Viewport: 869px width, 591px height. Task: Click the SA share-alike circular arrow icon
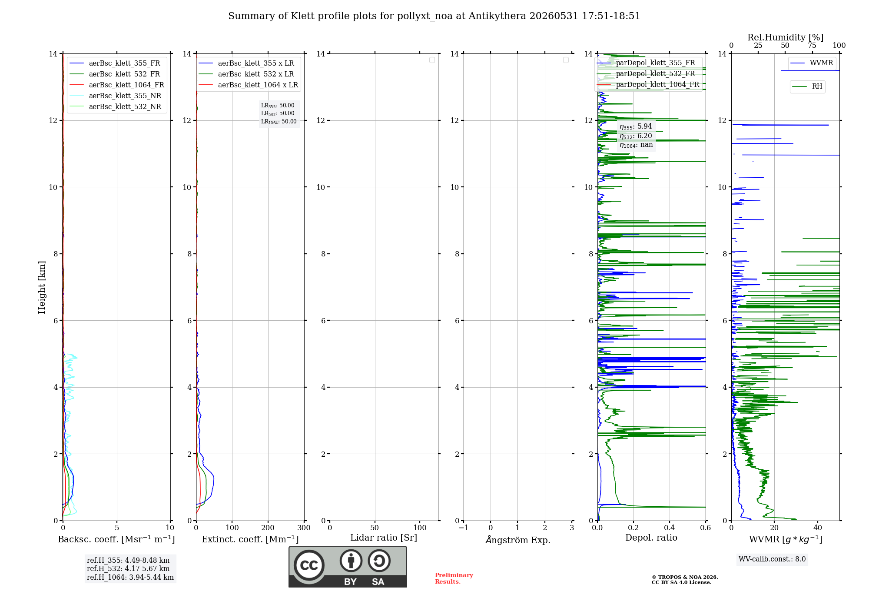(x=379, y=561)
